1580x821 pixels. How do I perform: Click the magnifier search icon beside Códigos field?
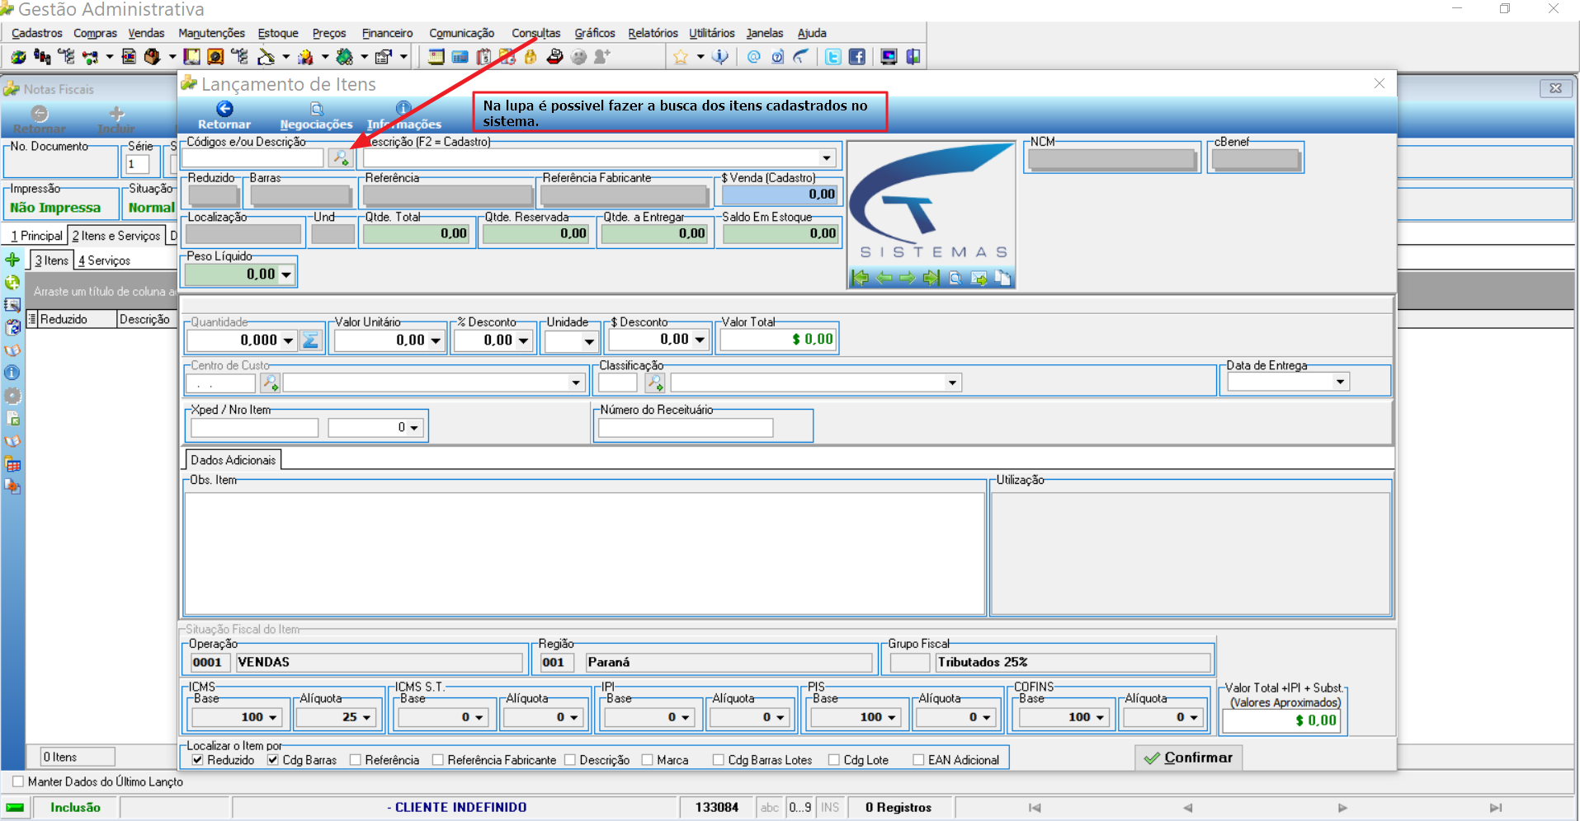tap(340, 158)
